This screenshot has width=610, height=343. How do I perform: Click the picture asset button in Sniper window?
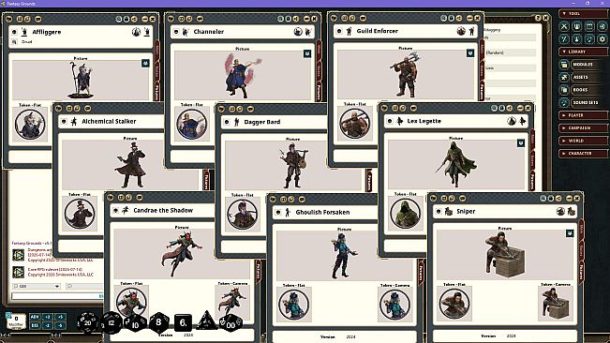570,233
